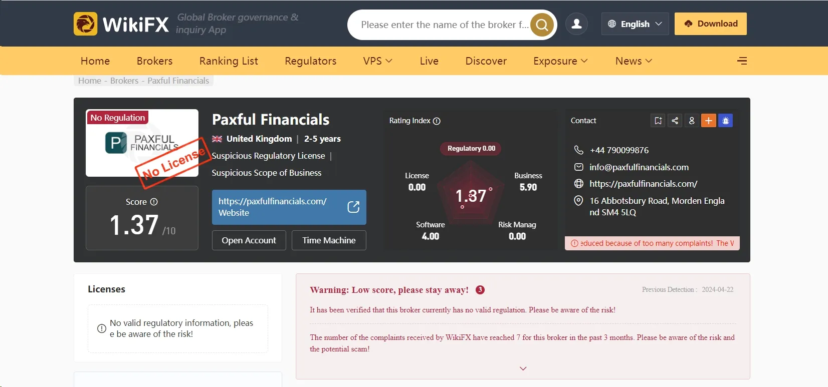
Task: Click the blue alarm siren icon
Action: point(726,121)
